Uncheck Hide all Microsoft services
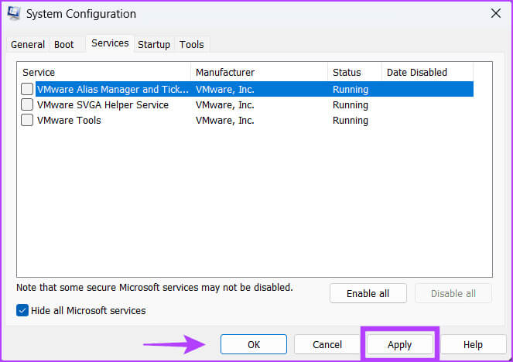This screenshot has width=513, height=362. pos(22,310)
